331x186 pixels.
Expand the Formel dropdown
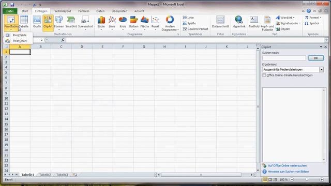click(321, 18)
